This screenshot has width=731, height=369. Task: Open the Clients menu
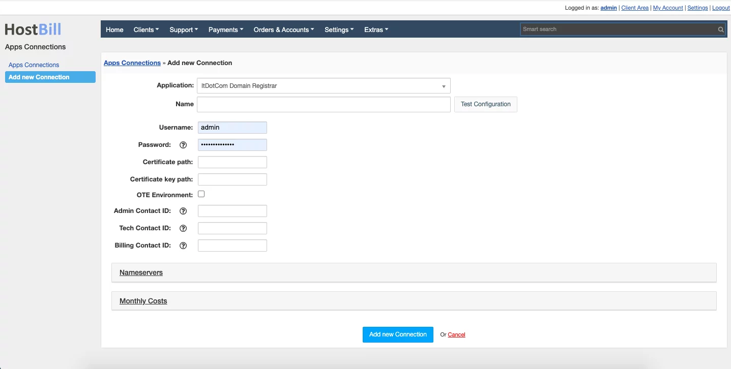[x=146, y=29]
